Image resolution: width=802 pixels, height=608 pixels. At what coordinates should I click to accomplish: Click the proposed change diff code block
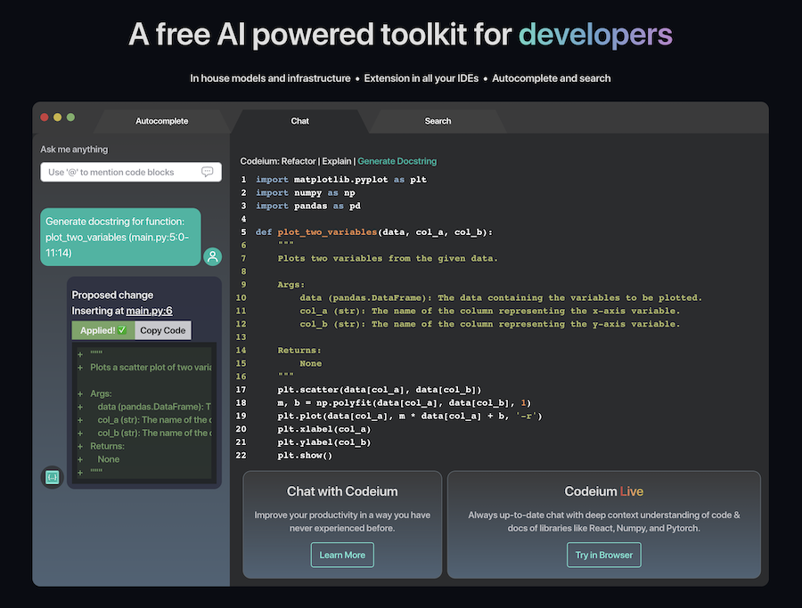coord(144,413)
